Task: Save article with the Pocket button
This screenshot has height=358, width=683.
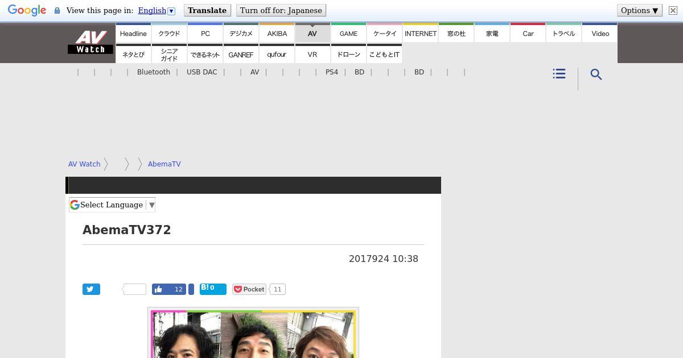Action: click(x=249, y=289)
